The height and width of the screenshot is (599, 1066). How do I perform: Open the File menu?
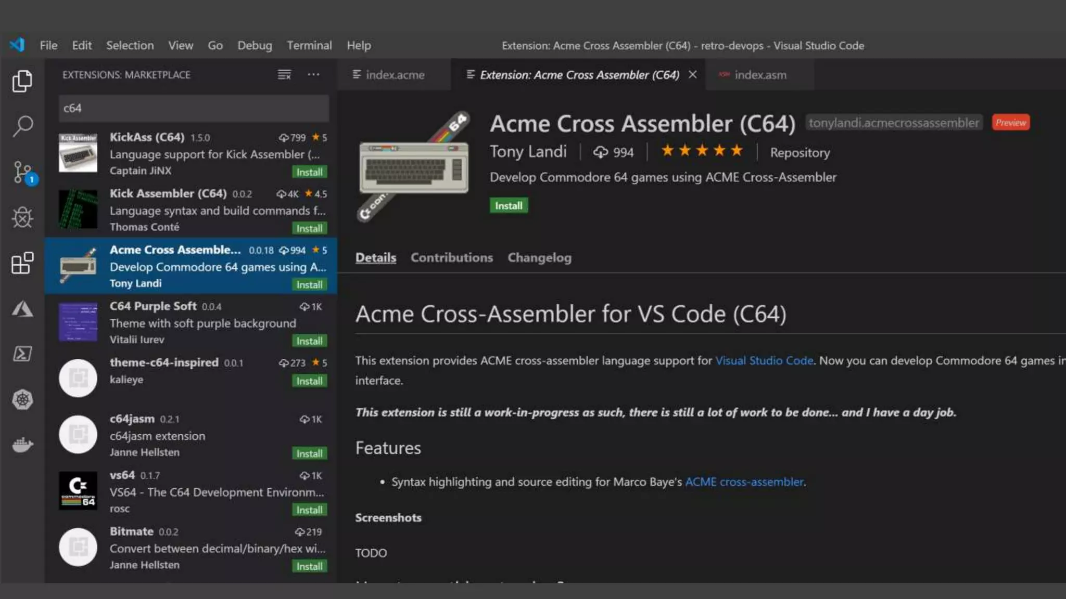pyautogui.click(x=48, y=45)
